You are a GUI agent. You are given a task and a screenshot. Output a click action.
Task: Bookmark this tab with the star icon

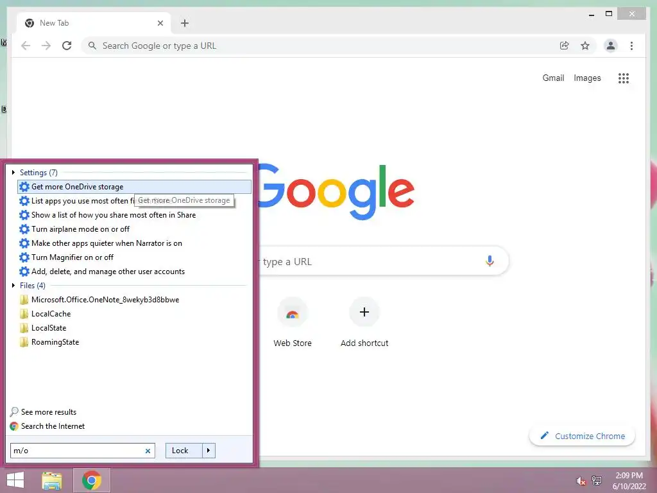(585, 46)
